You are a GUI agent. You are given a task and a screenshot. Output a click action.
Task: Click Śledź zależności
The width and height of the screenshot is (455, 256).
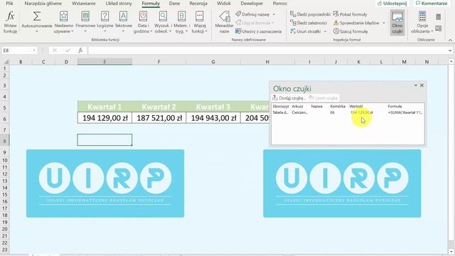[308, 23]
